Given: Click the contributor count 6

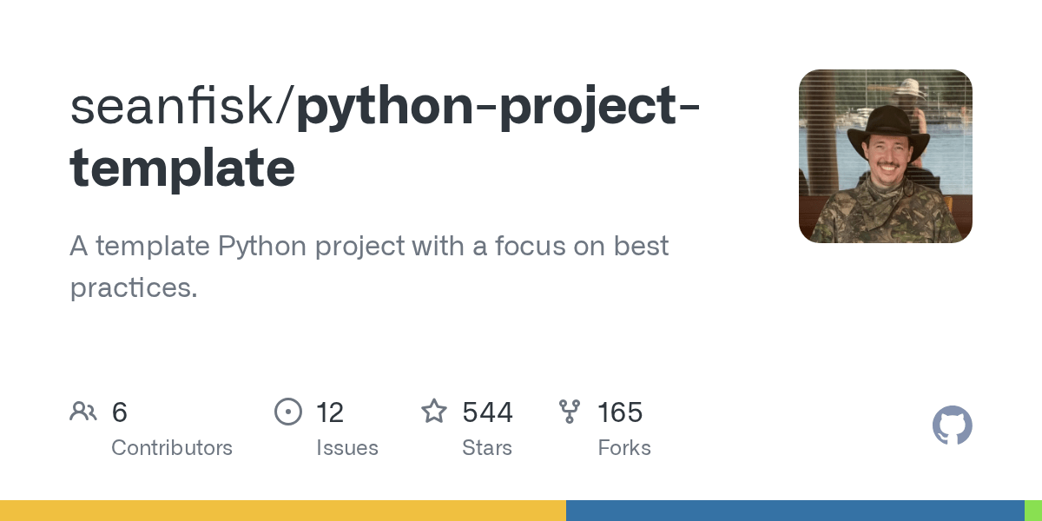Looking at the screenshot, I should (x=120, y=412).
